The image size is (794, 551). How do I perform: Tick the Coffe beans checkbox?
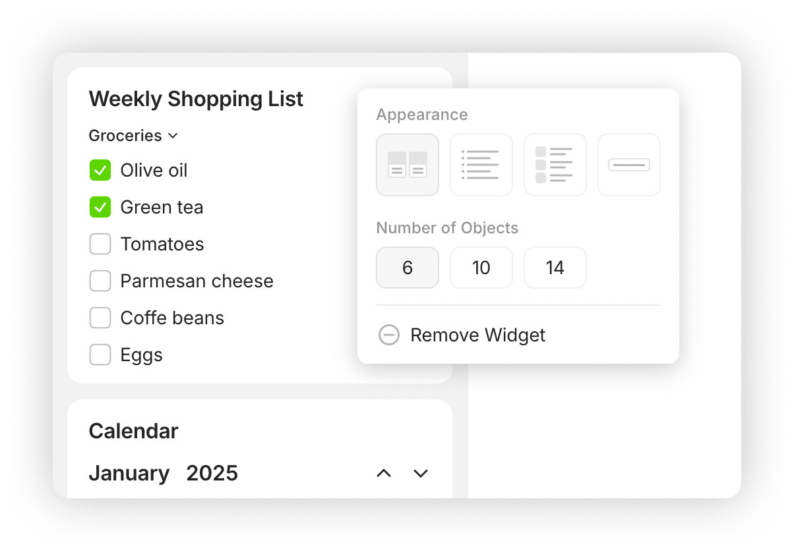[100, 318]
